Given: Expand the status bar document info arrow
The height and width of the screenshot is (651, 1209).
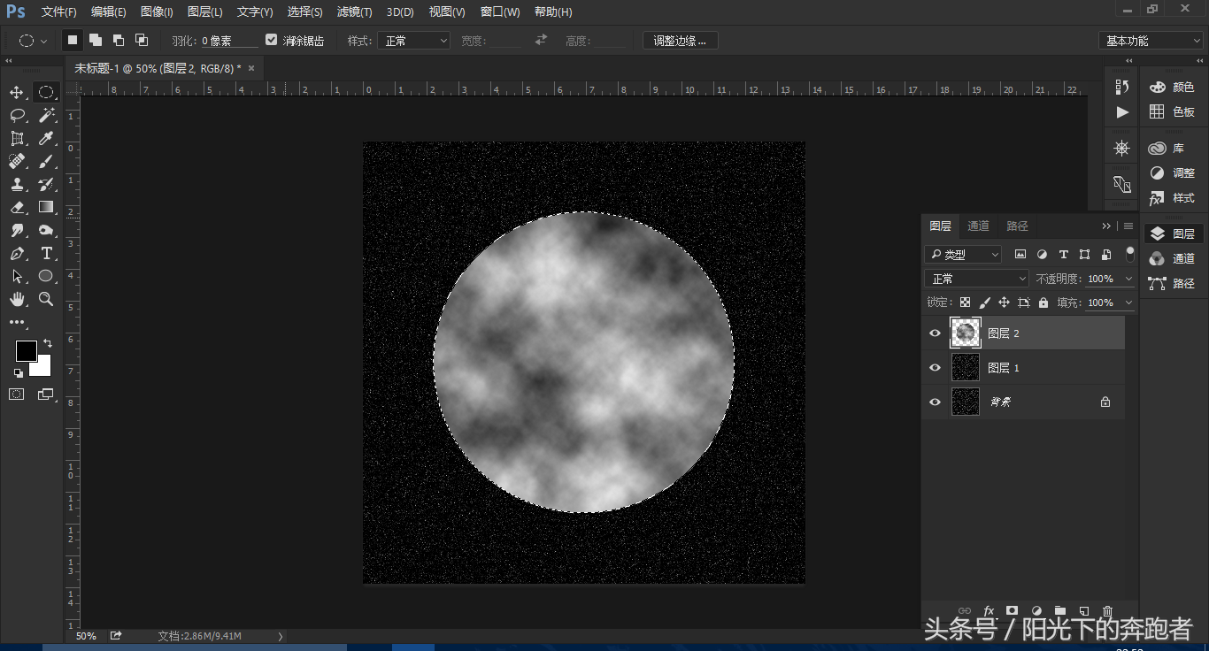Looking at the screenshot, I should 281,636.
